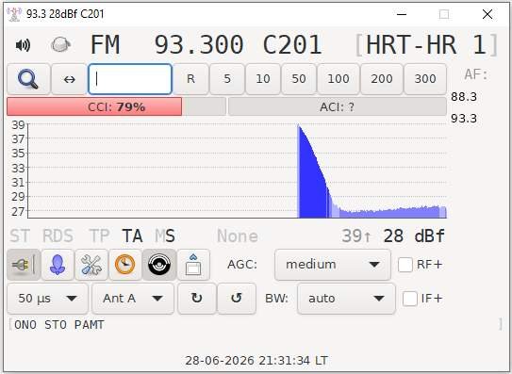Mute audio with the speaker icon
The width and height of the screenshot is (512, 374).
23,45
